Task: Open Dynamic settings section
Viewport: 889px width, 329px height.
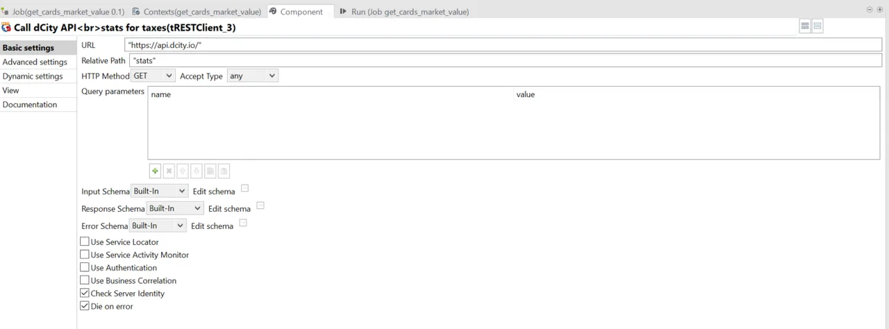Action: (38, 76)
